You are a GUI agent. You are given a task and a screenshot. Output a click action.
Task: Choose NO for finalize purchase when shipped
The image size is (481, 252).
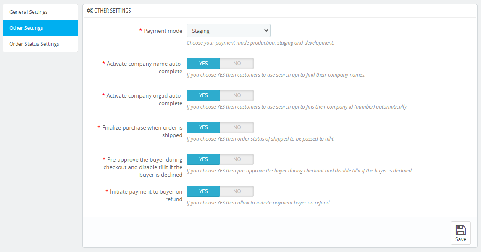point(237,127)
